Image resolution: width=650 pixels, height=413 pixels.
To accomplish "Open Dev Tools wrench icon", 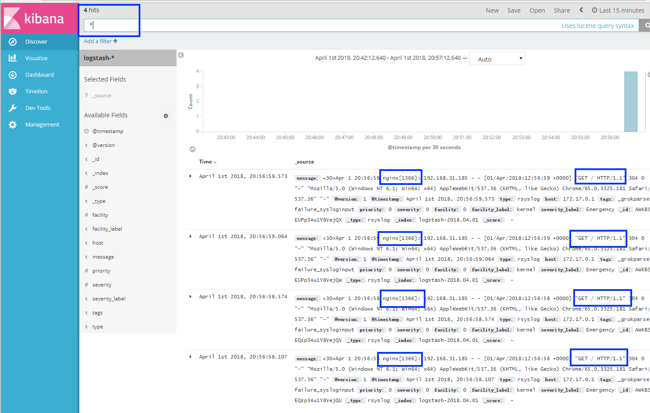I will point(13,108).
